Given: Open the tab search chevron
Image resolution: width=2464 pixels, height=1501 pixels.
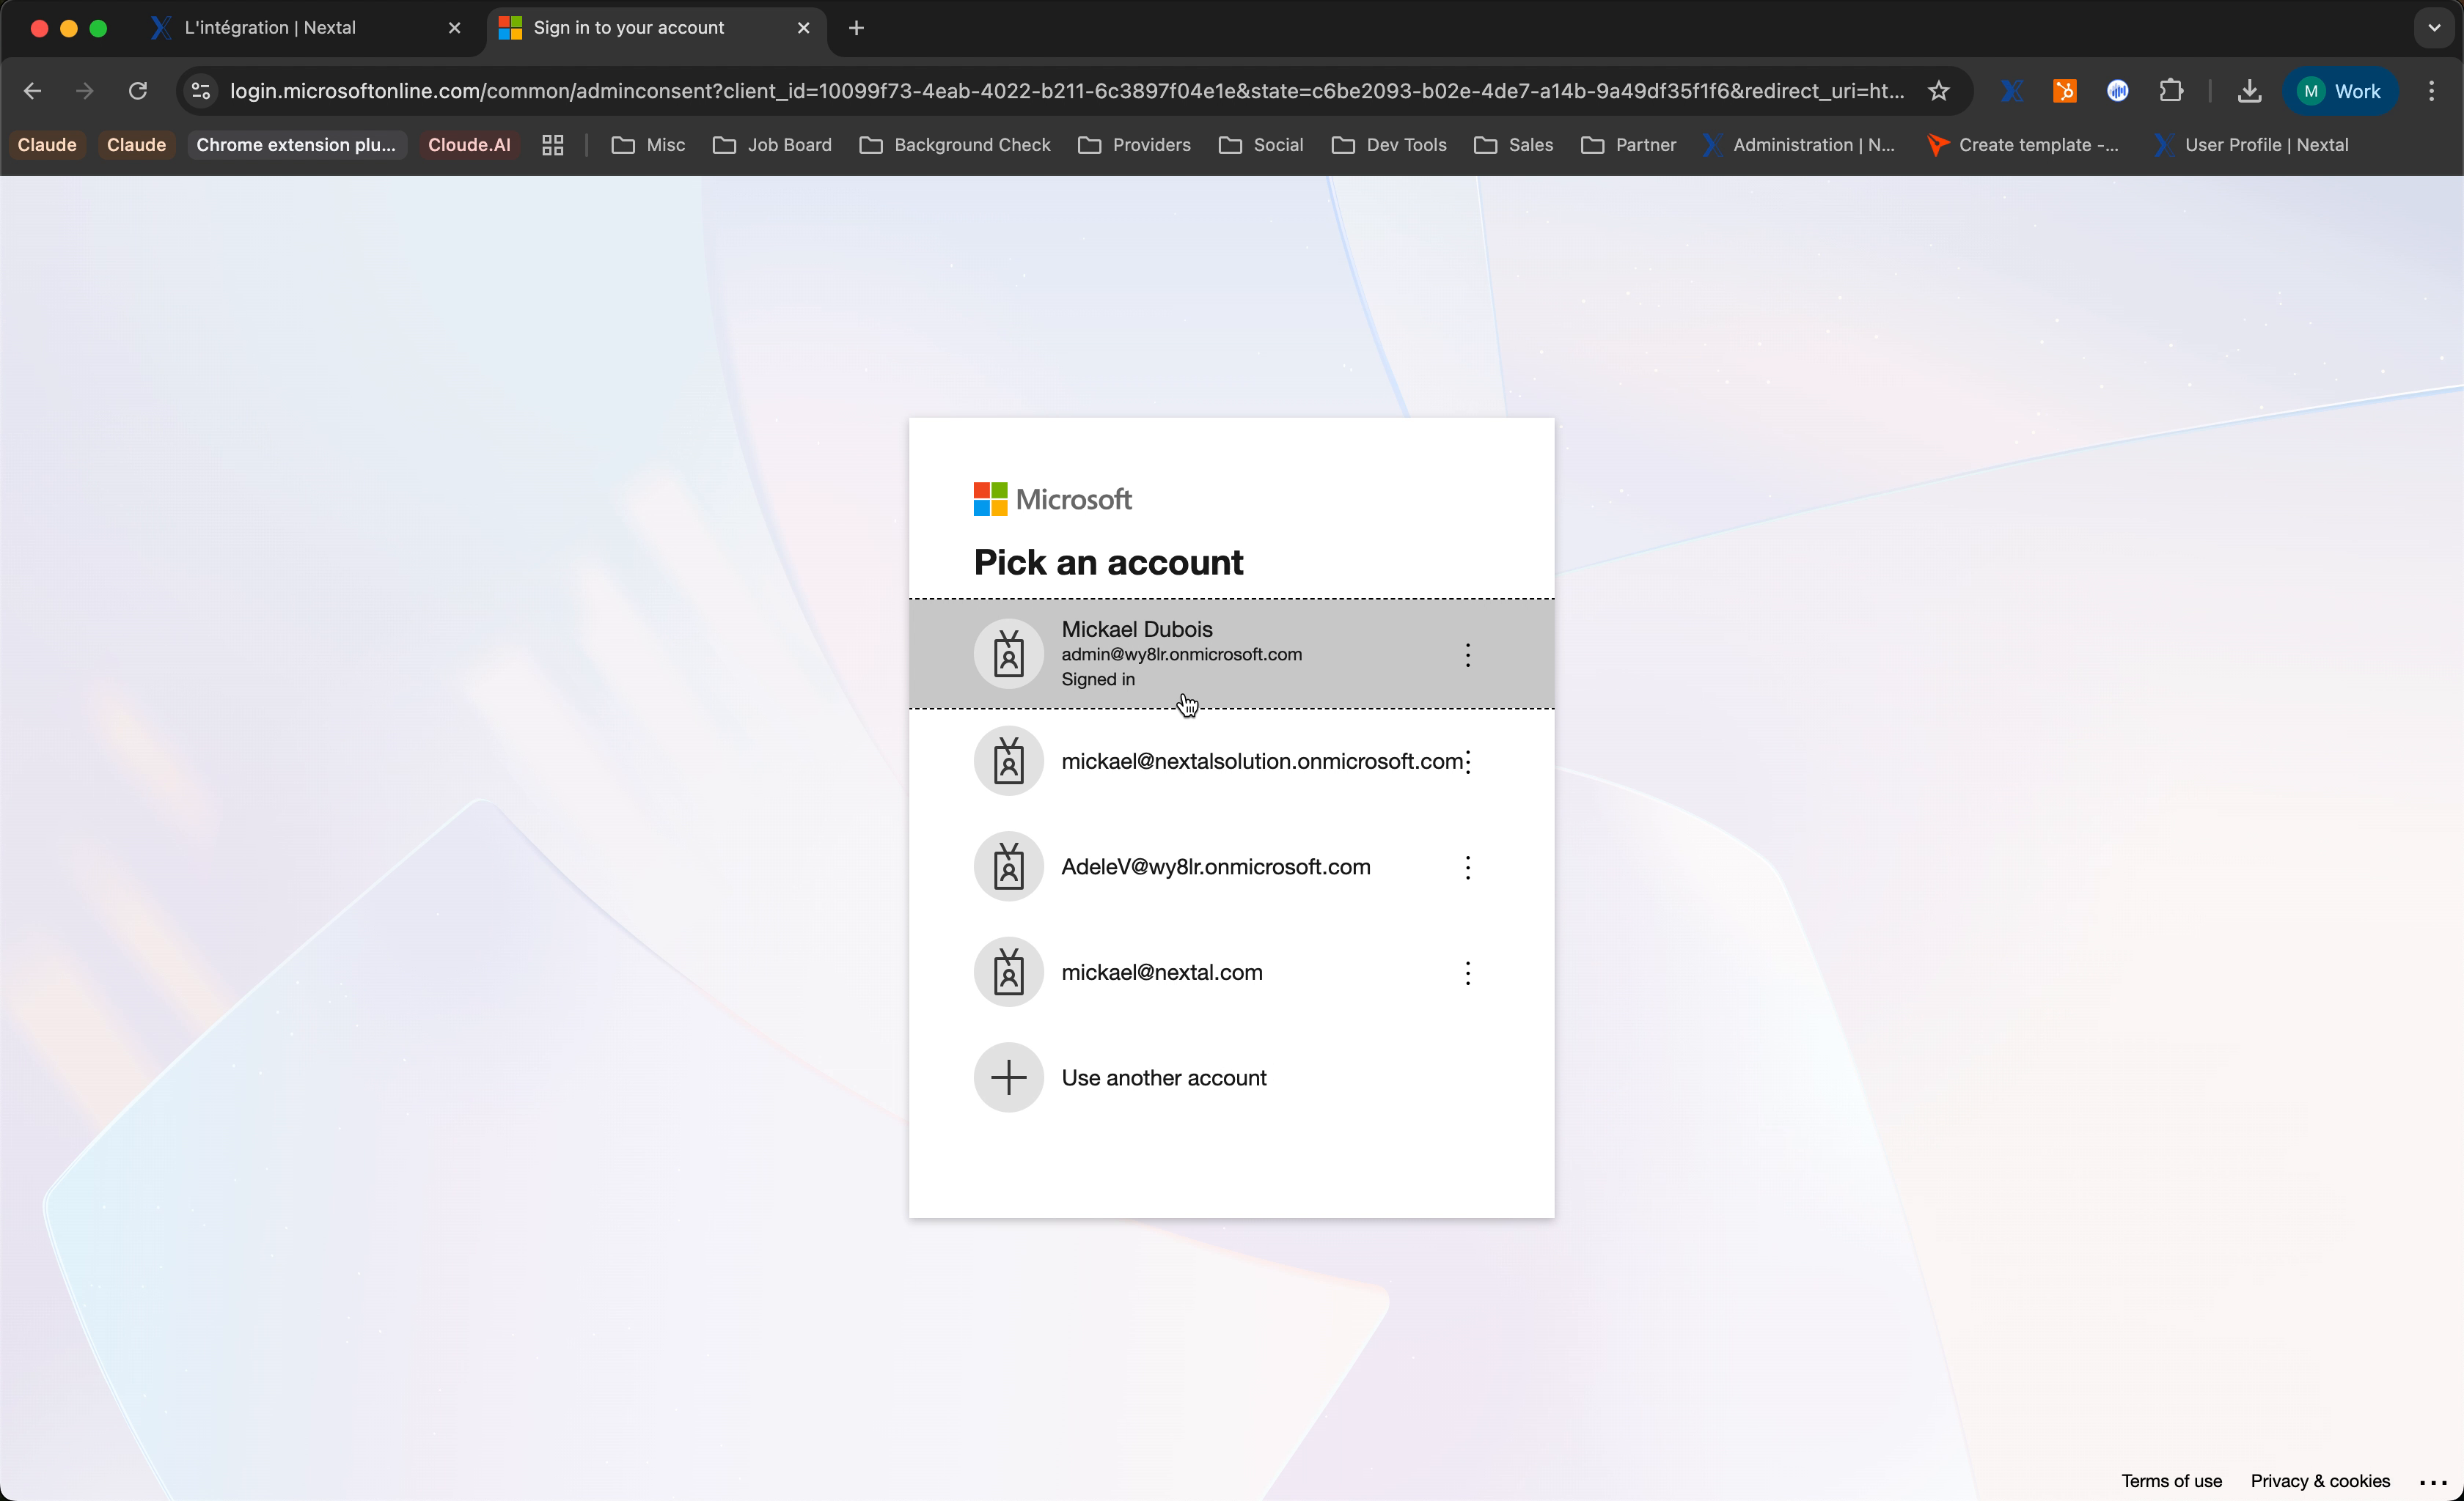Looking at the screenshot, I should point(2434,28).
